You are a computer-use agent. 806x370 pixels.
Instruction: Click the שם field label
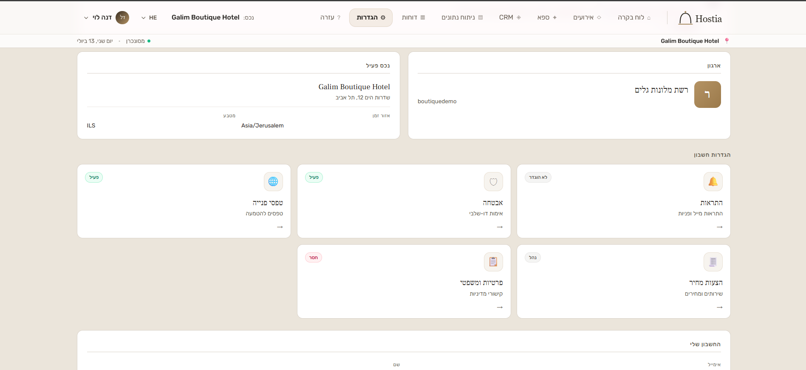tap(396, 364)
